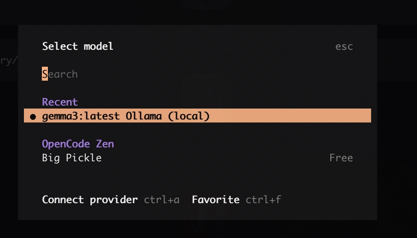417x238 pixels.
Task: Click the orange text cursor block in Search
Action: (45, 74)
